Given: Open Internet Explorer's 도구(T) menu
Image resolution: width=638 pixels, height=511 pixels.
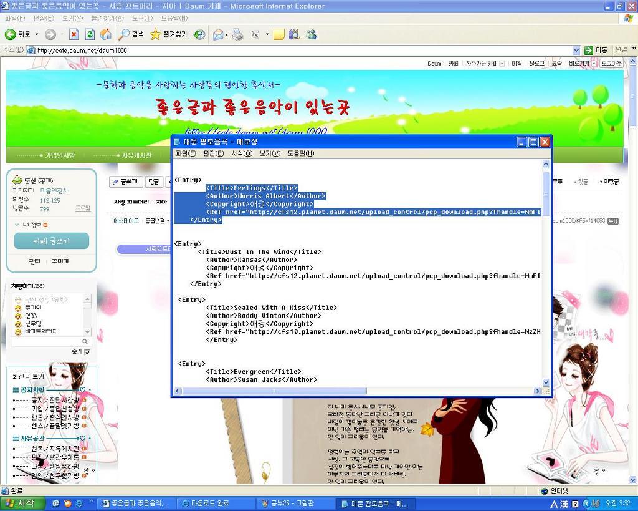Looking at the screenshot, I should tap(142, 18).
